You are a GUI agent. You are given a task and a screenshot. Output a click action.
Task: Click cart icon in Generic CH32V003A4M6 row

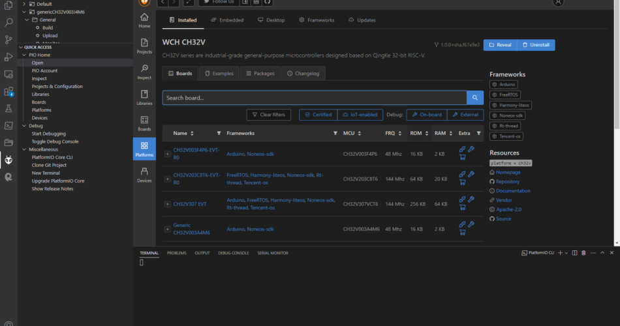pos(462,232)
